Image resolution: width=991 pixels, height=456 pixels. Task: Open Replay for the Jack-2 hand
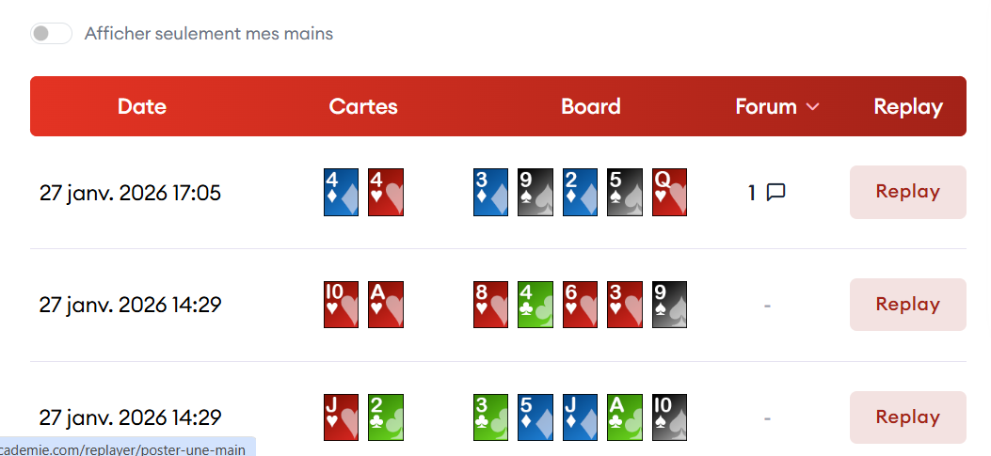pos(907,417)
